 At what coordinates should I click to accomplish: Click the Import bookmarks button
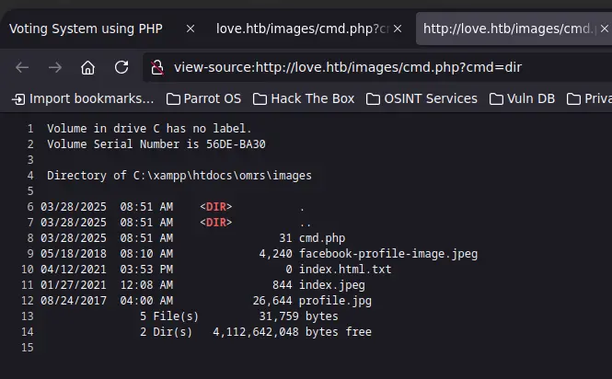tap(83, 98)
